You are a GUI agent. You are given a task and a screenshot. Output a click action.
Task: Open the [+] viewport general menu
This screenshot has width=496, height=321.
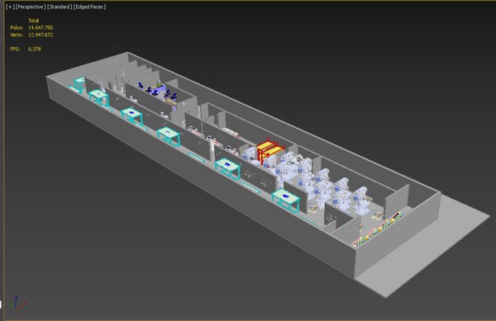(x=11, y=7)
